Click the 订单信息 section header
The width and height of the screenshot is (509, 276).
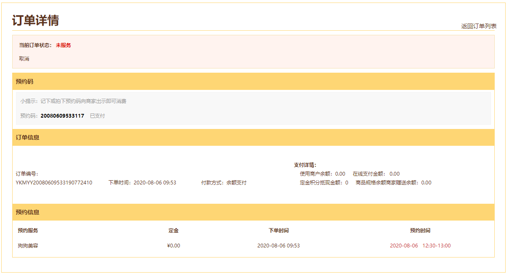pyautogui.click(x=253, y=137)
